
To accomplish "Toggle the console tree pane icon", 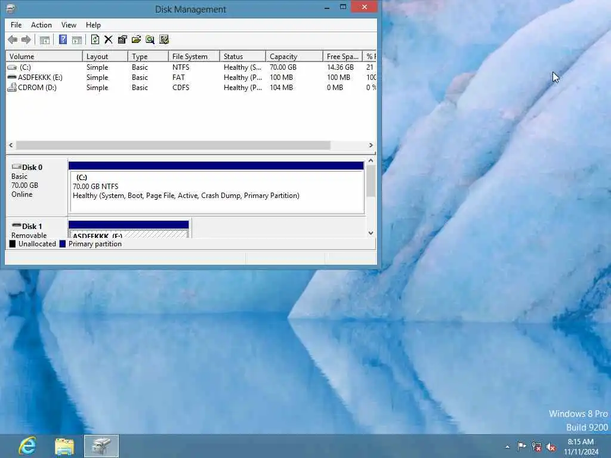I will [x=45, y=39].
